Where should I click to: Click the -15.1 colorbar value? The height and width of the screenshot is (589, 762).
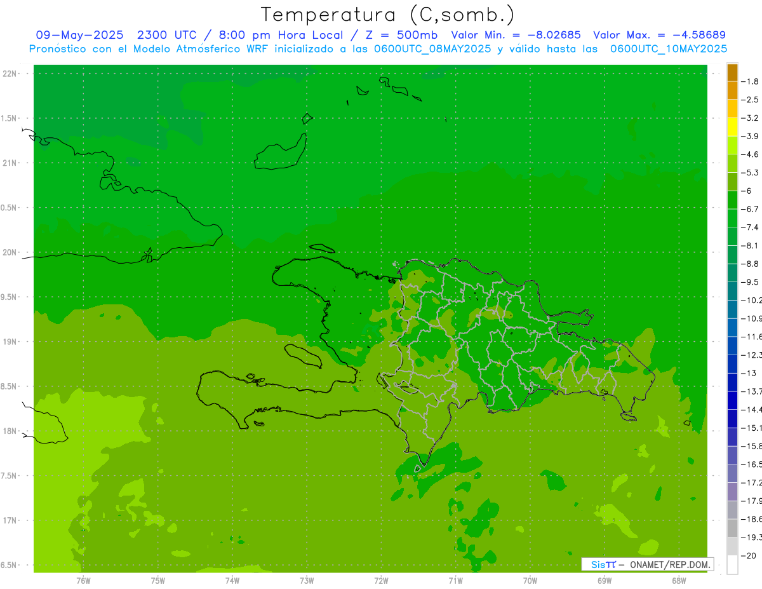point(751,428)
